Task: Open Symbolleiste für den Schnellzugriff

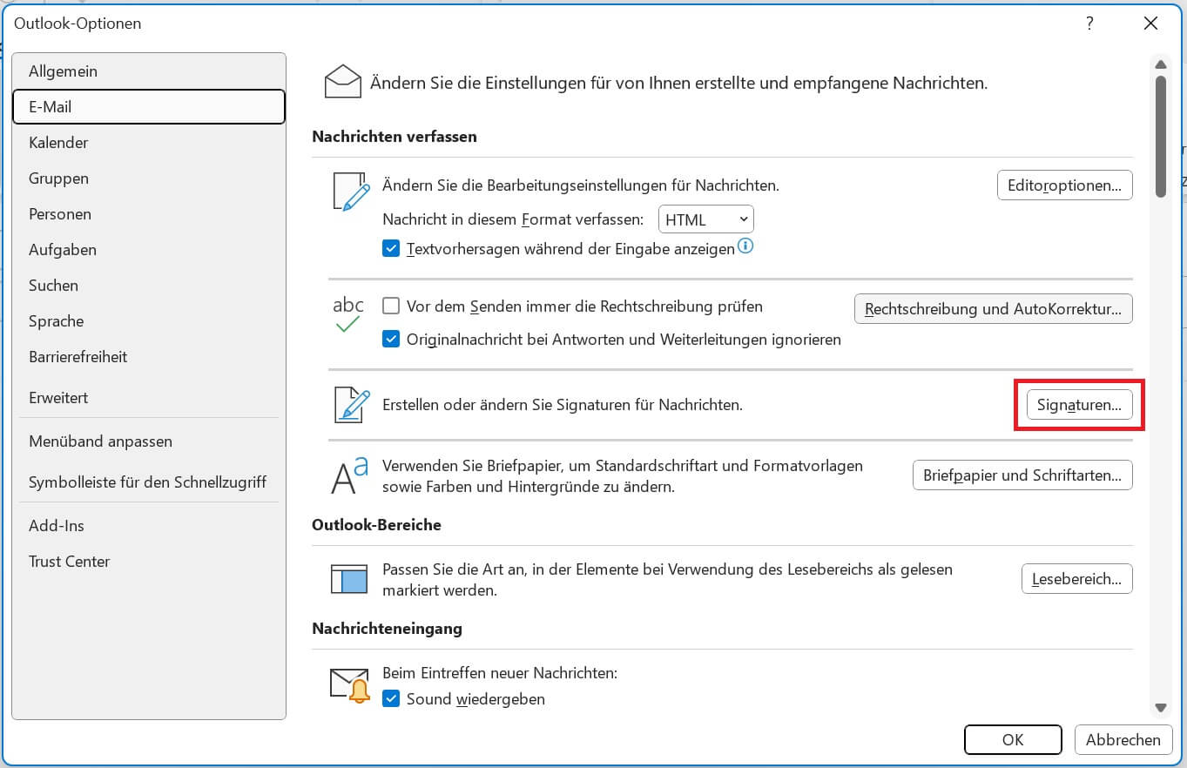Action: (149, 482)
